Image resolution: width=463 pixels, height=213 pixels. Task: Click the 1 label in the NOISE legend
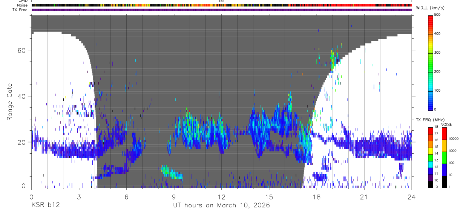[x=449, y=187]
